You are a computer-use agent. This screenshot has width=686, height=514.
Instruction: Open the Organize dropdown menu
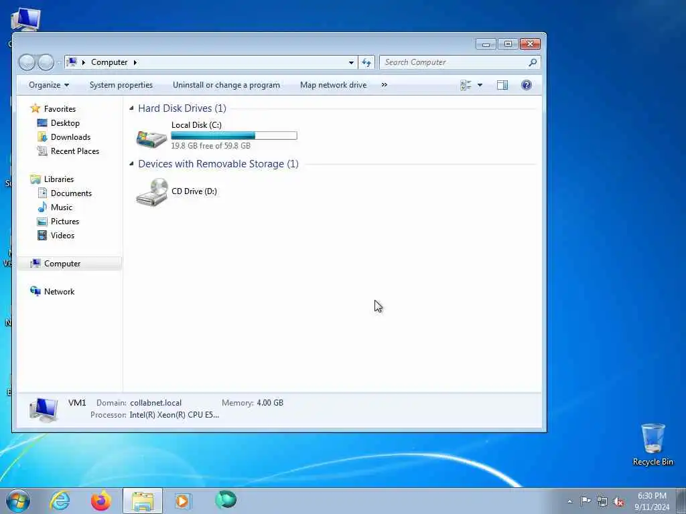tap(48, 85)
